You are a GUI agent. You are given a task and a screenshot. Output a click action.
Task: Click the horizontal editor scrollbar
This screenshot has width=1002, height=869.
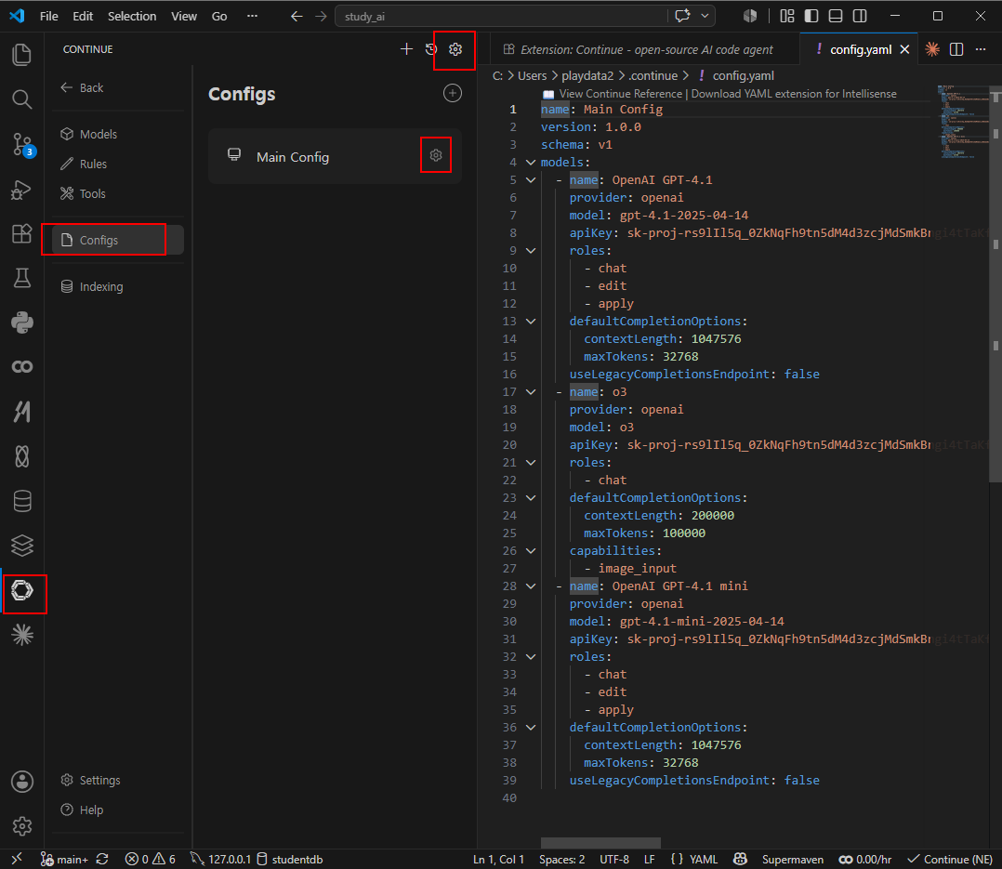(600, 843)
